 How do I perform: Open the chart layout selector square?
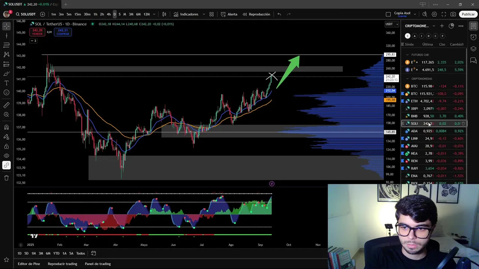388,14
